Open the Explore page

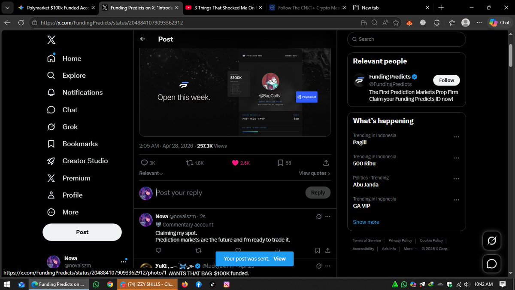coord(67,75)
